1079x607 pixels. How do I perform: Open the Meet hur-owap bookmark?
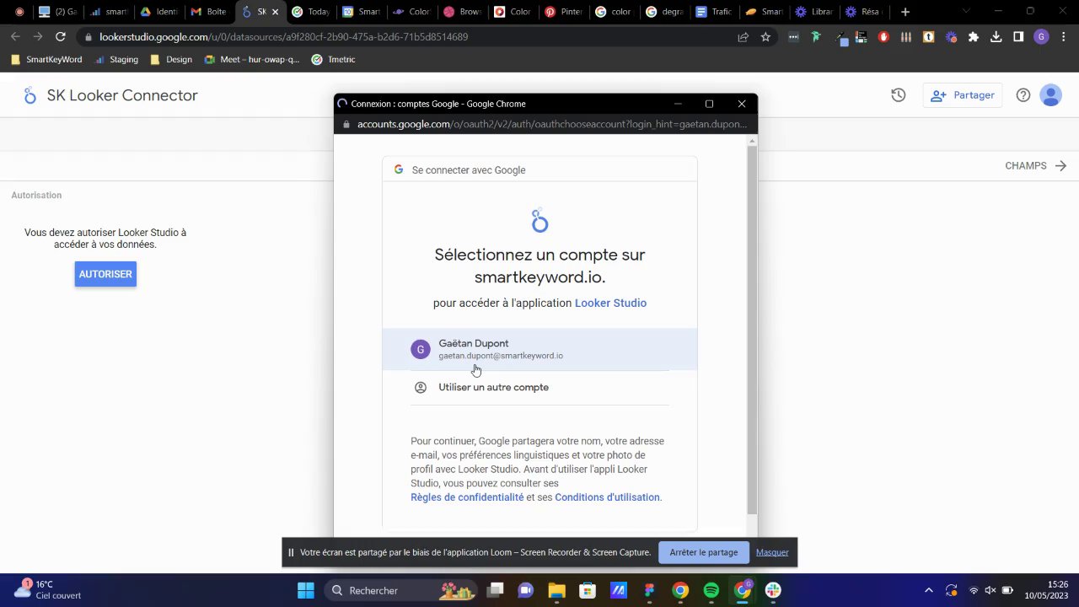tap(253, 60)
